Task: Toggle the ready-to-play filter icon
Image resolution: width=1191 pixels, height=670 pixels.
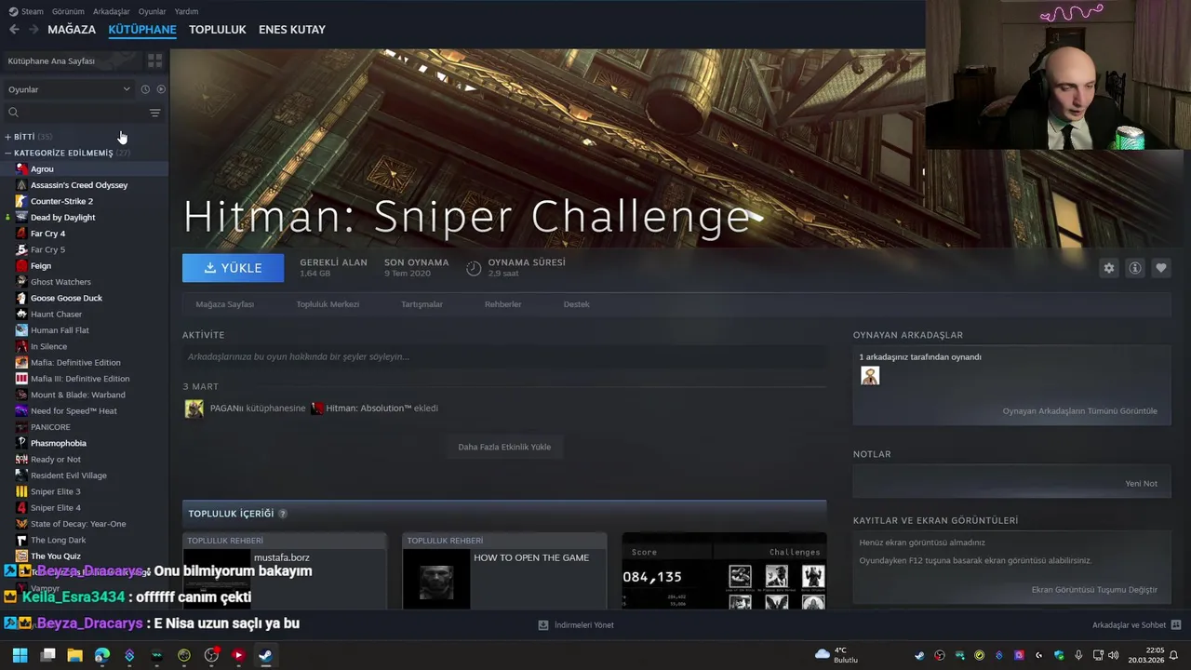Action: 161,89
